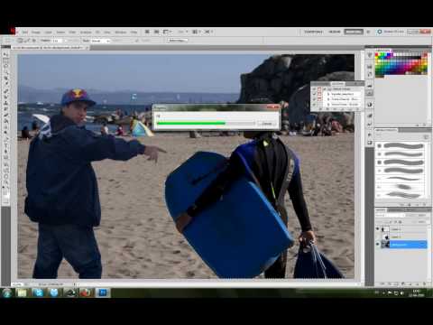Open Windows Explorer from the taskbar

[x=22, y=292]
